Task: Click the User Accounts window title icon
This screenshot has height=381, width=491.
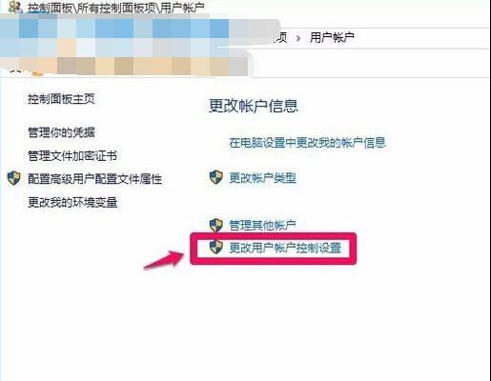Action: [14, 7]
